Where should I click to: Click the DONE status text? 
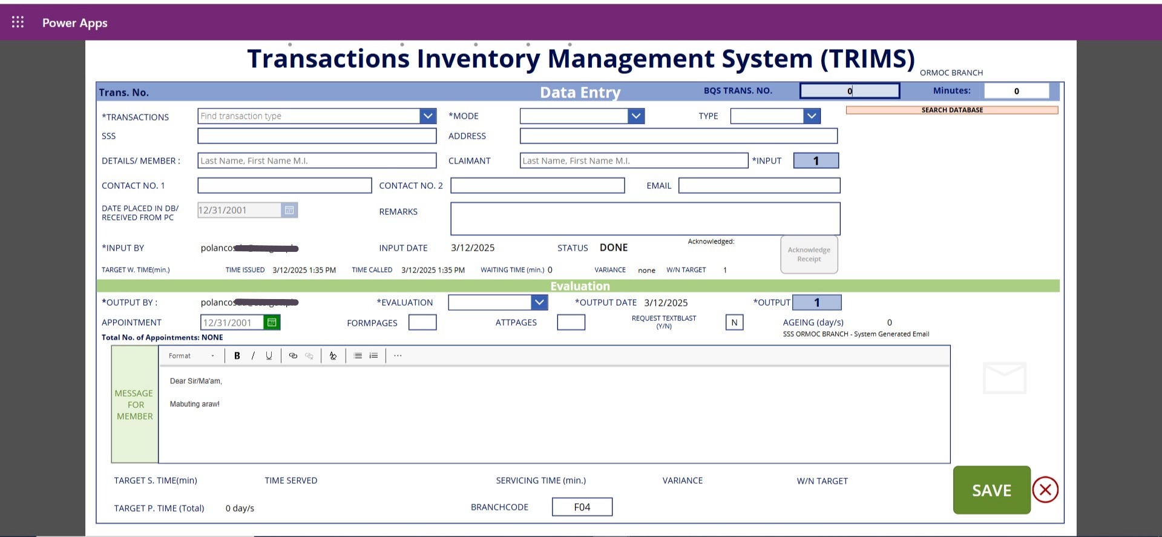click(x=614, y=248)
